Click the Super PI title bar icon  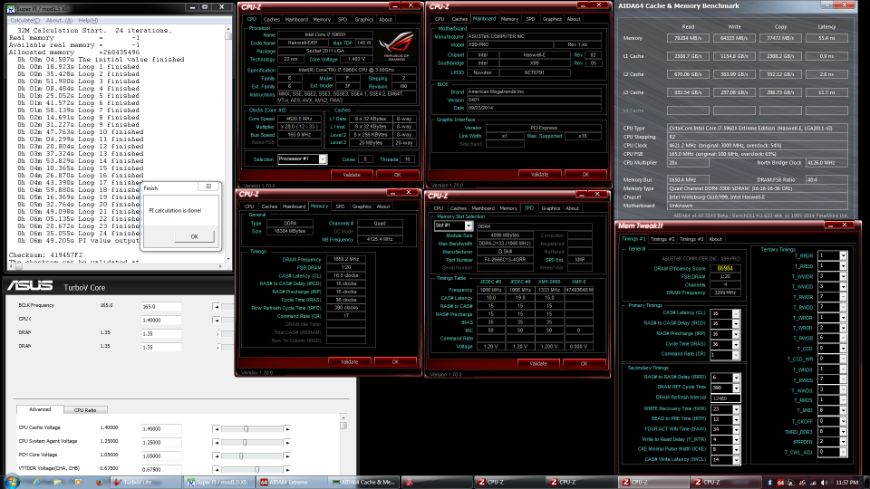10,8
